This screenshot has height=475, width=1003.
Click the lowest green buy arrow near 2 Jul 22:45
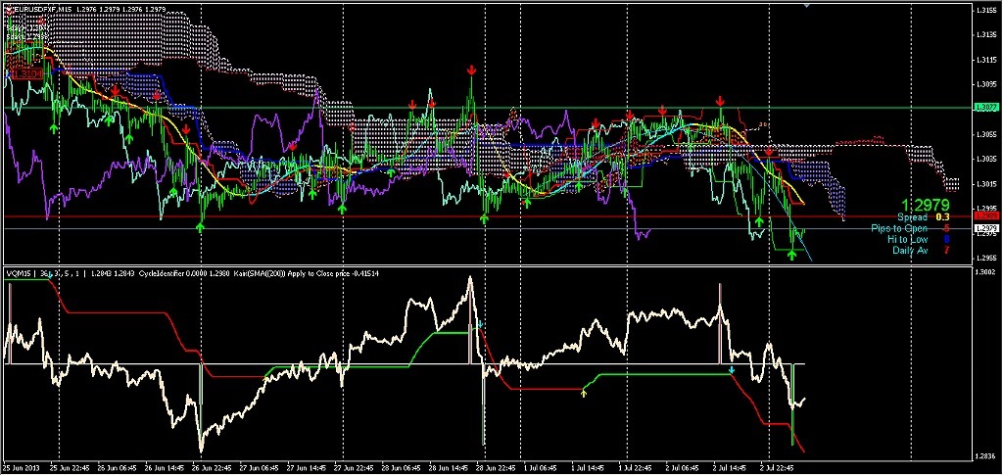click(x=791, y=255)
